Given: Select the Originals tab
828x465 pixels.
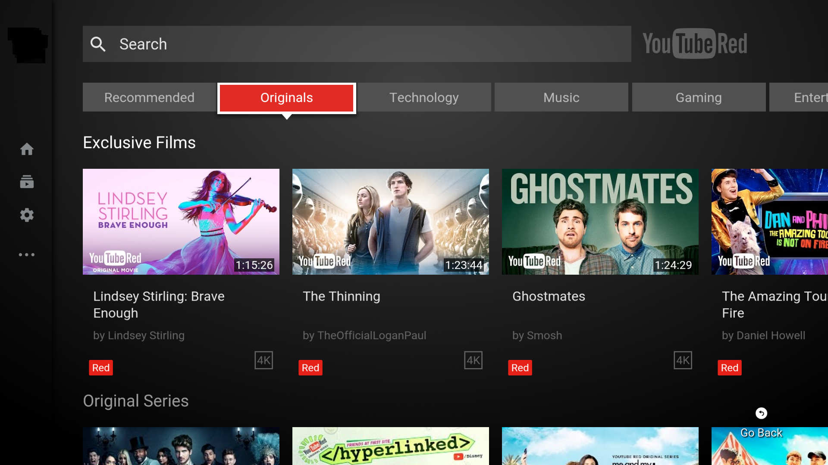Looking at the screenshot, I should [287, 97].
